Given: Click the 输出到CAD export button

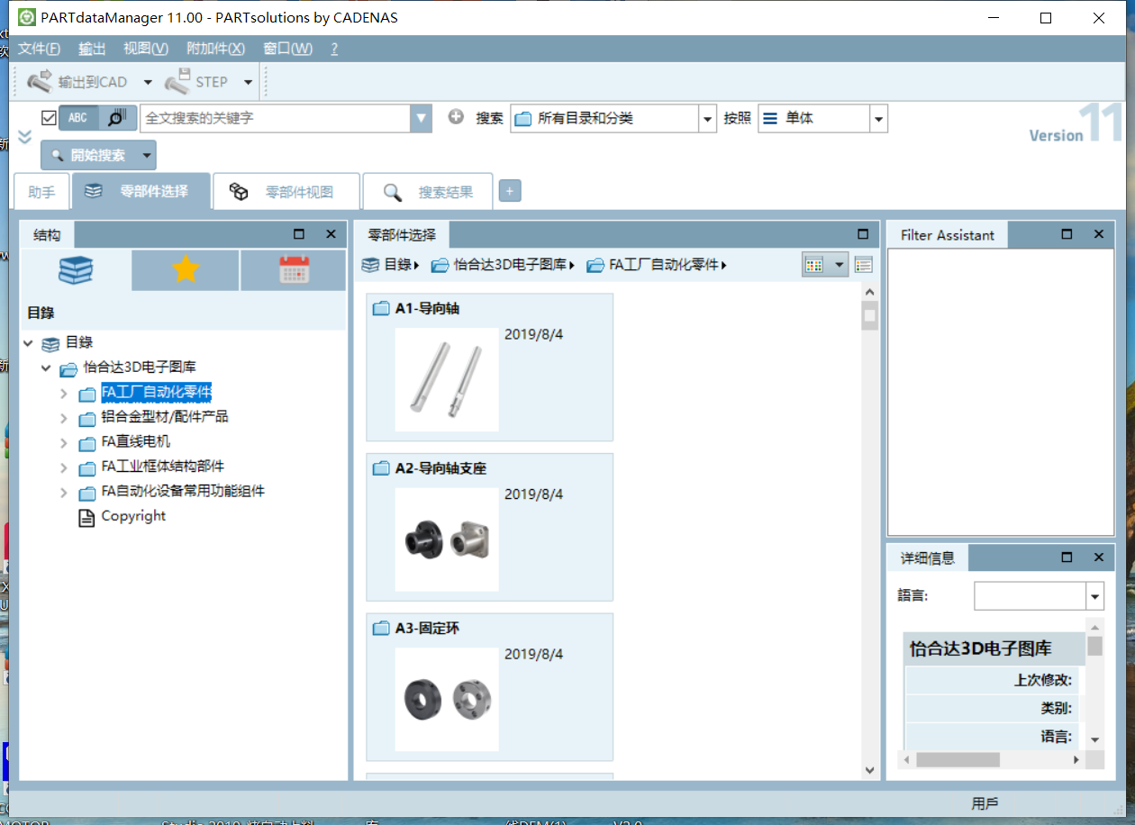Looking at the screenshot, I should 77,82.
